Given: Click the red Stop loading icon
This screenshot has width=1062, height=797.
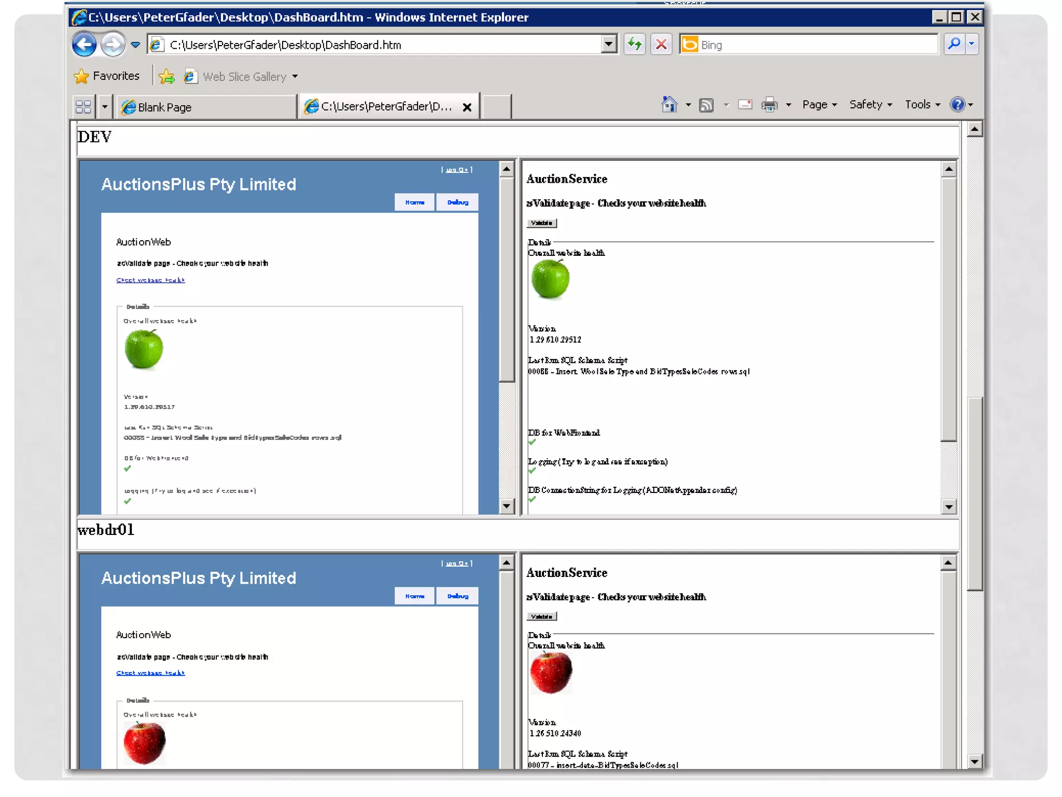Looking at the screenshot, I should (661, 45).
